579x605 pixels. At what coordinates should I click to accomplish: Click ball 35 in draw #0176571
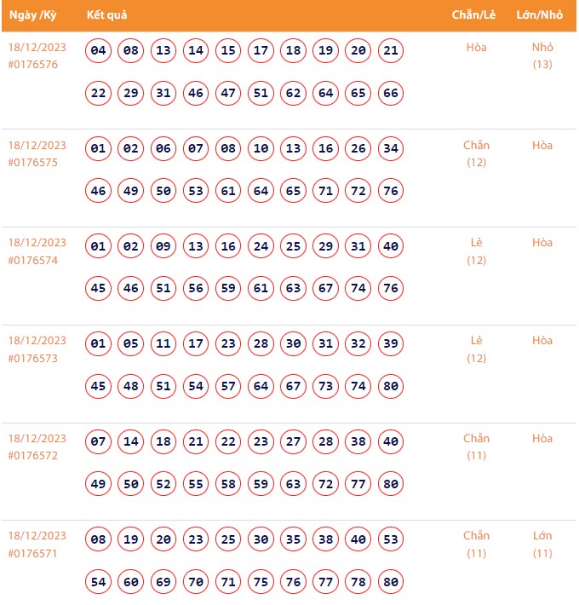[294, 540]
